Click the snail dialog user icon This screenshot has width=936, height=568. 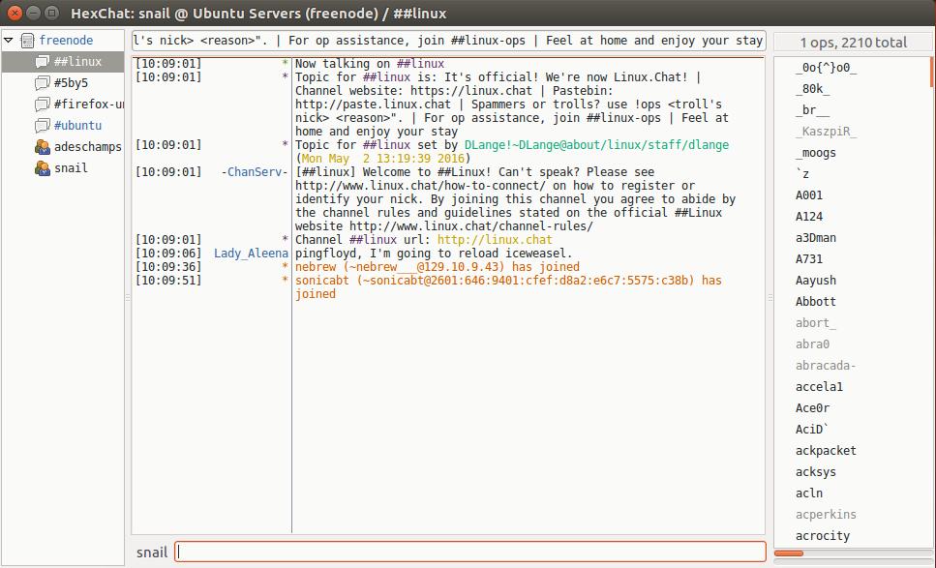pos(43,168)
